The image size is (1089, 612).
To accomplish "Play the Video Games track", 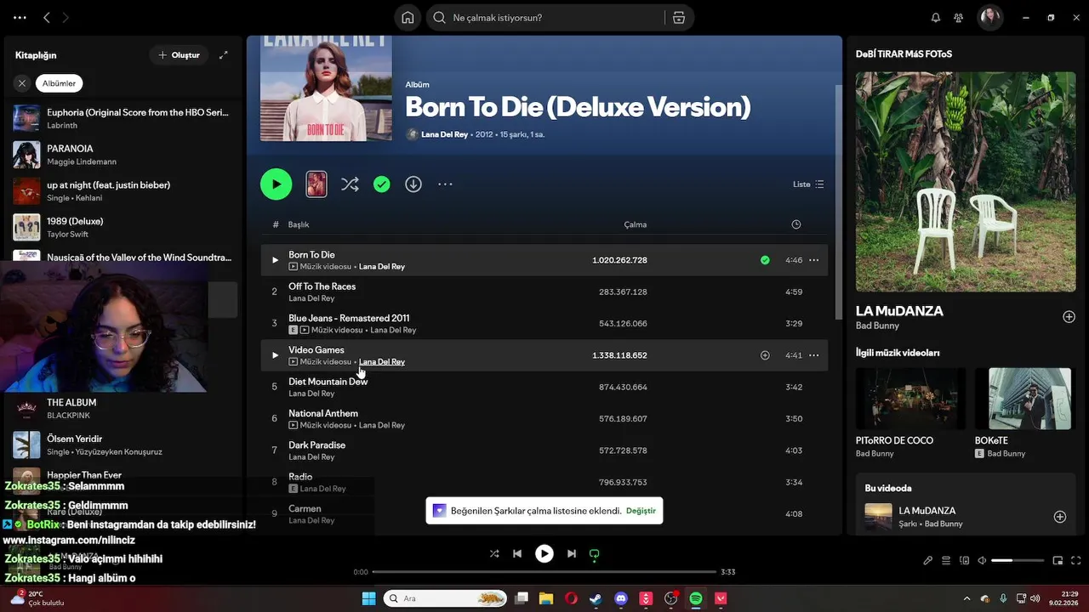I will click(x=275, y=355).
